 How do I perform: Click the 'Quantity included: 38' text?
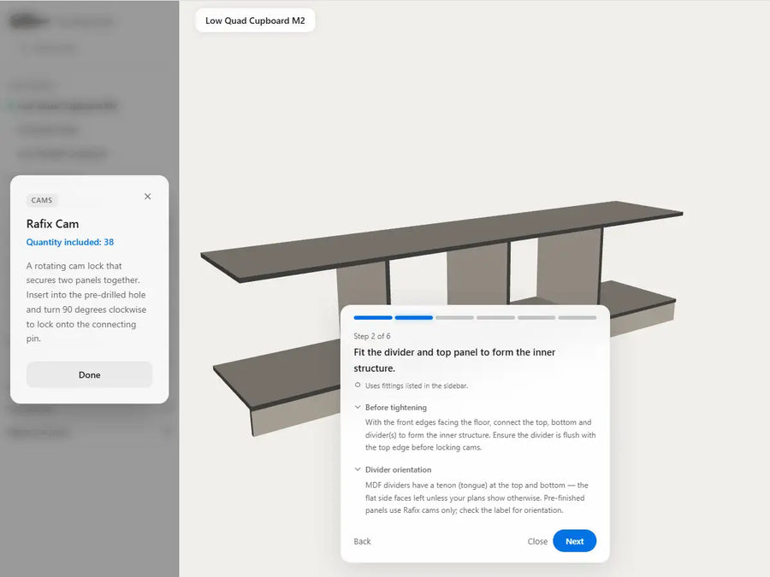(x=70, y=242)
